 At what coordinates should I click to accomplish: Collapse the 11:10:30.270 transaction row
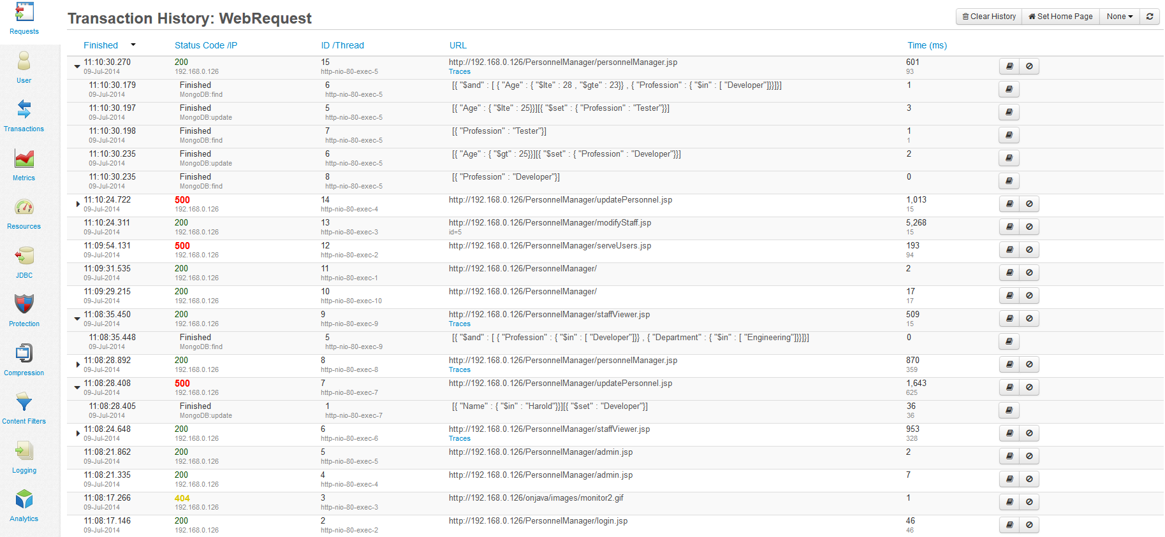(77, 66)
